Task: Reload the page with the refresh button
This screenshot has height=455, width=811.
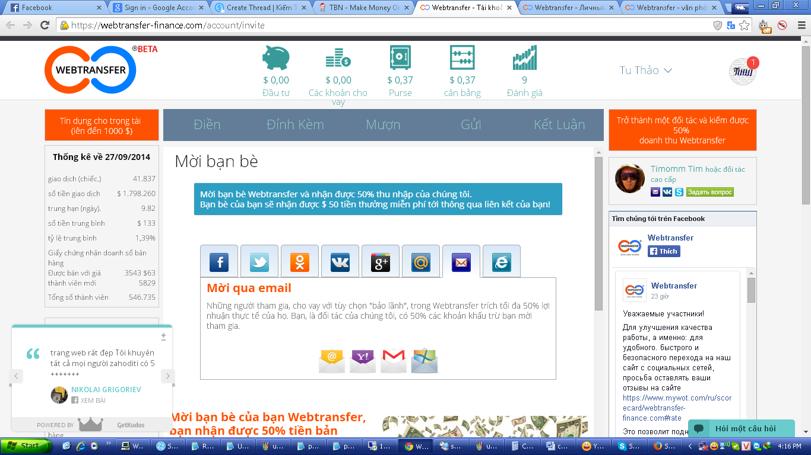Action: (45, 25)
